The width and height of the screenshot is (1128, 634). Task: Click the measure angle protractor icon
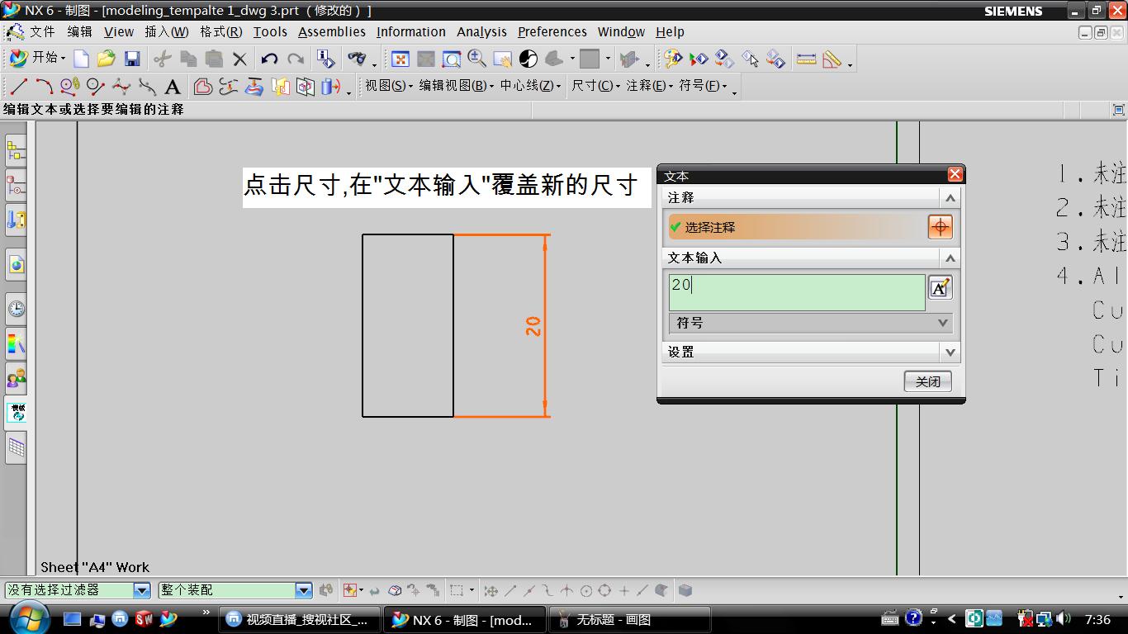(832, 59)
